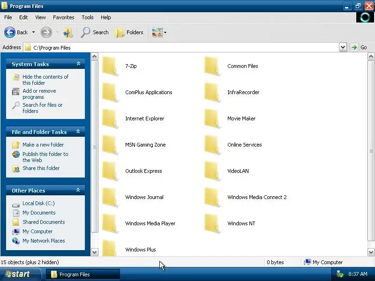The width and height of the screenshot is (375, 281).
Task: Select the Windows Media Connect 2 folder icon
Action: pyautogui.click(x=212, y=197)
